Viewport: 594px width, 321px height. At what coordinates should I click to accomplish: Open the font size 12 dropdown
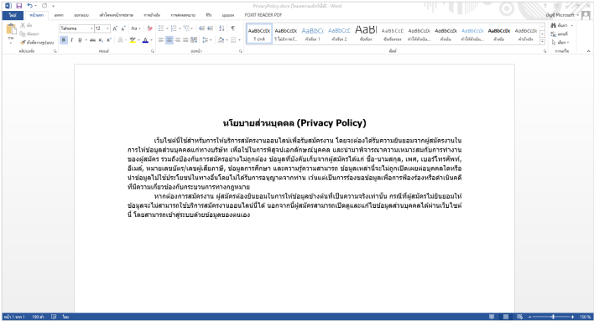pos(107,28)
